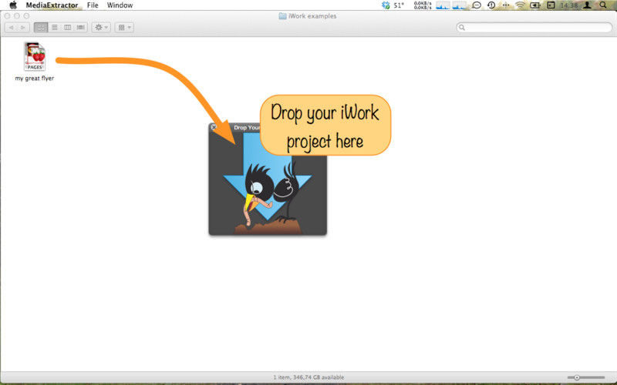Select the 'my great flyer' Pages file

tap(35, 58)
